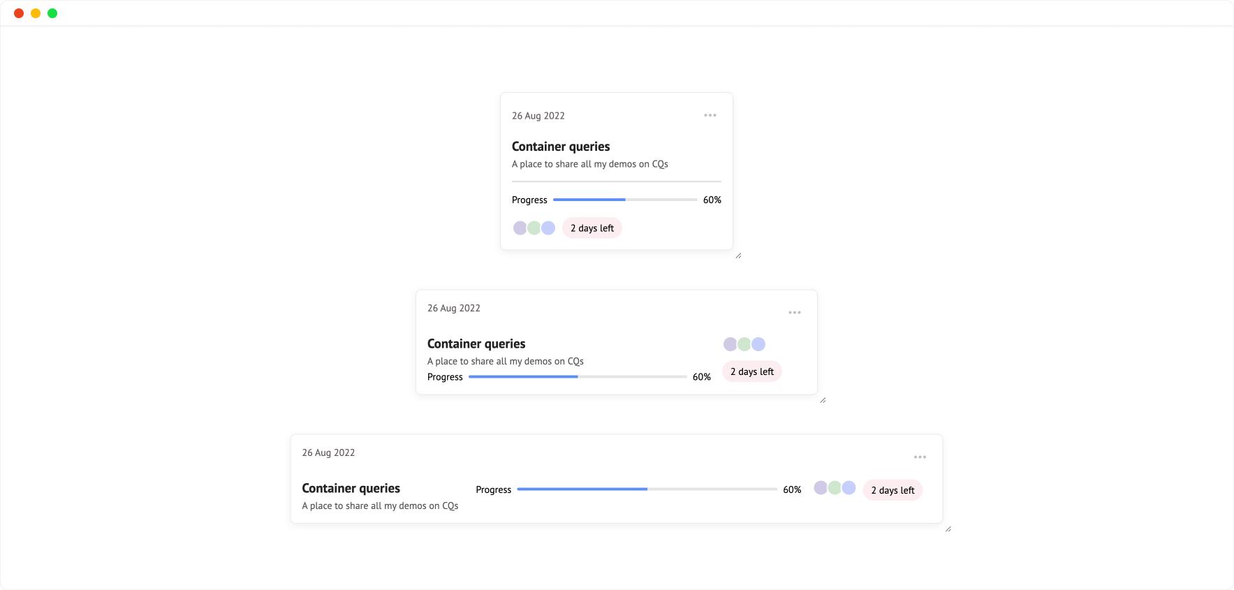Viewport: 1234px width, 590px height.
Task: Click the "Container queries" title on the bottom card
Action: pyautogui.click(x=351, y=488)
